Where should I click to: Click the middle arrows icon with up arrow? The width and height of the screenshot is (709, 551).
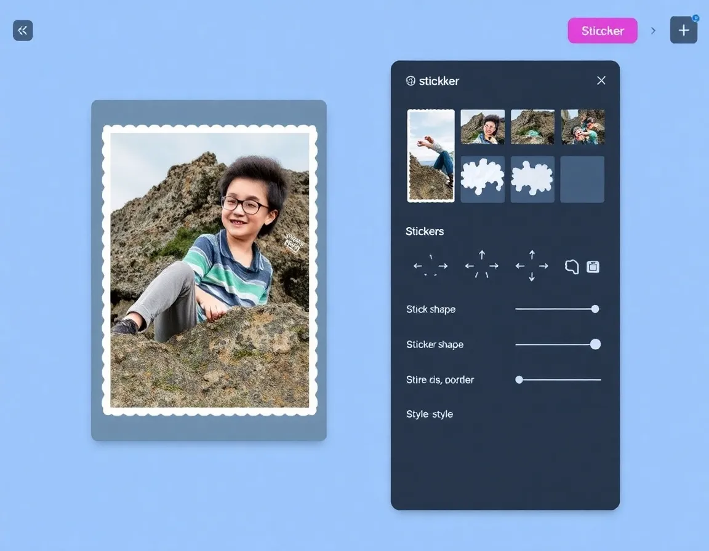click(x=481, y=265)
